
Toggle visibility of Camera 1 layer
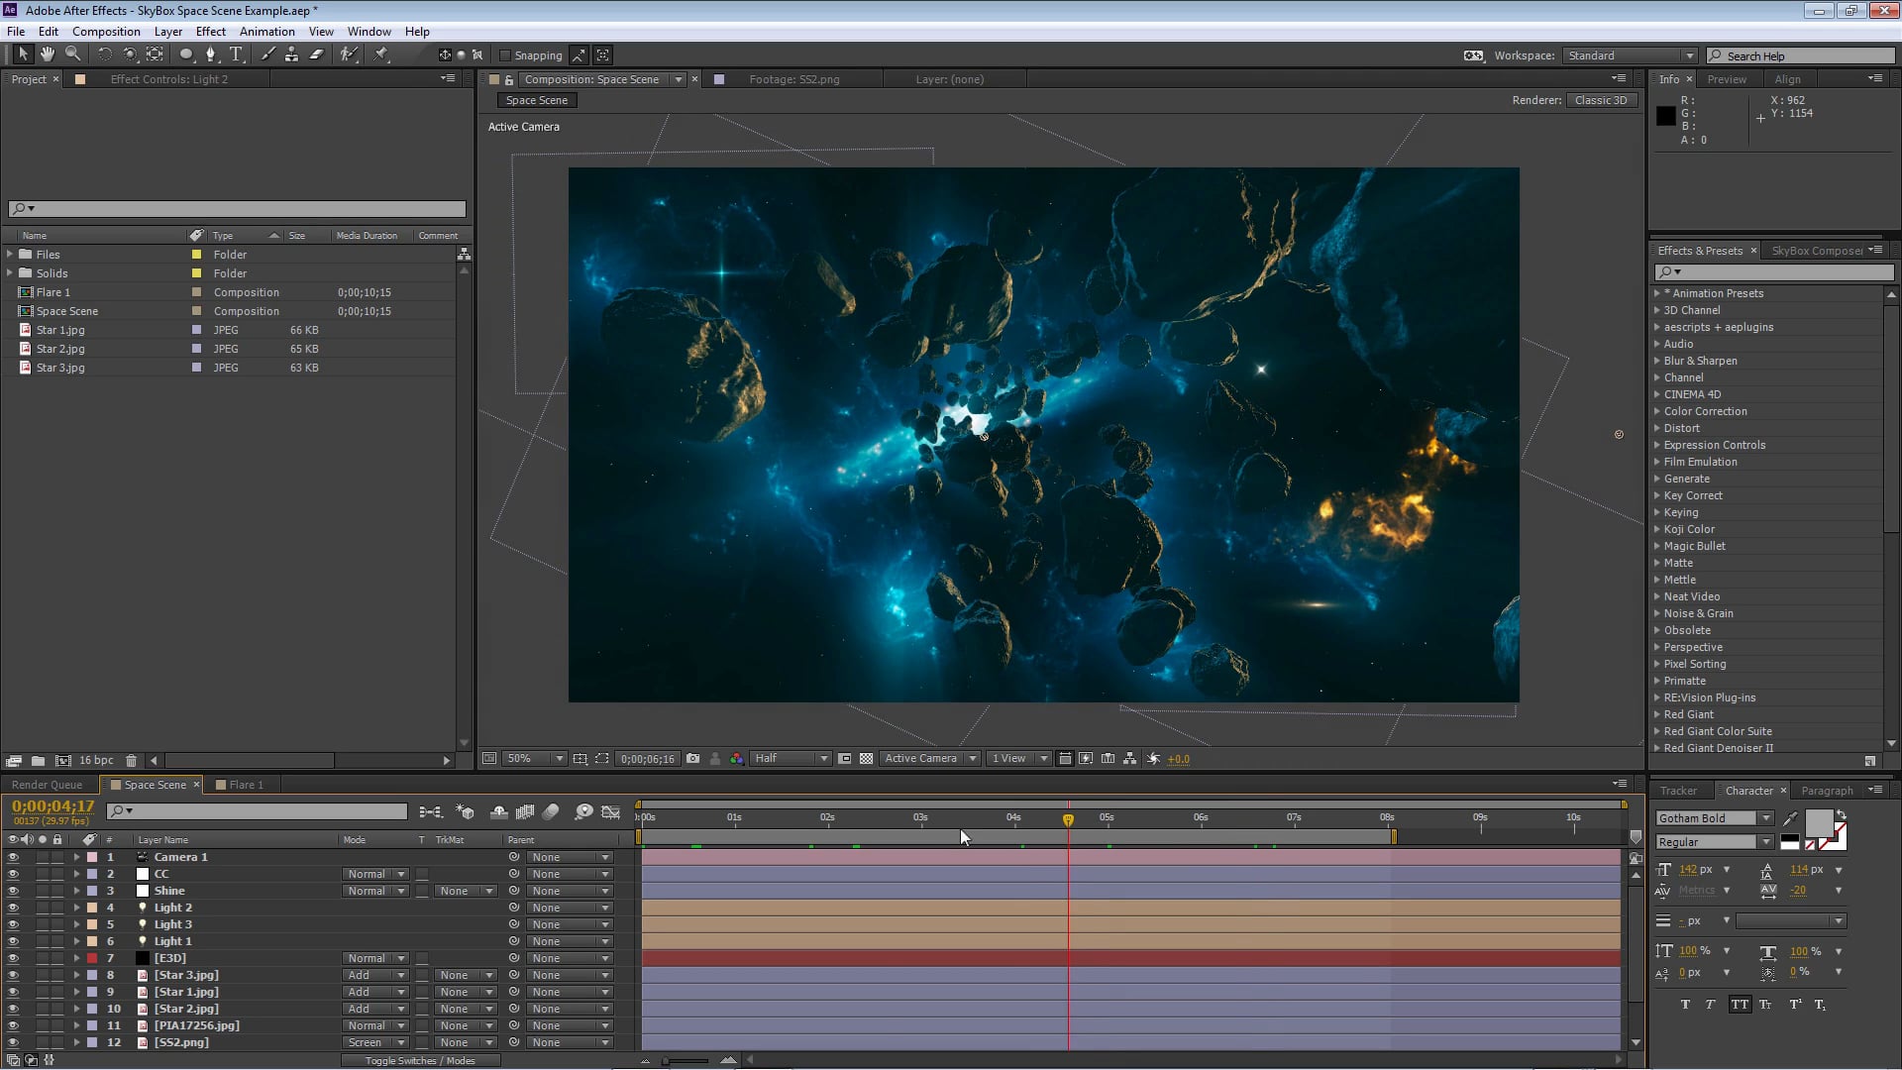[x=12, y=856]
